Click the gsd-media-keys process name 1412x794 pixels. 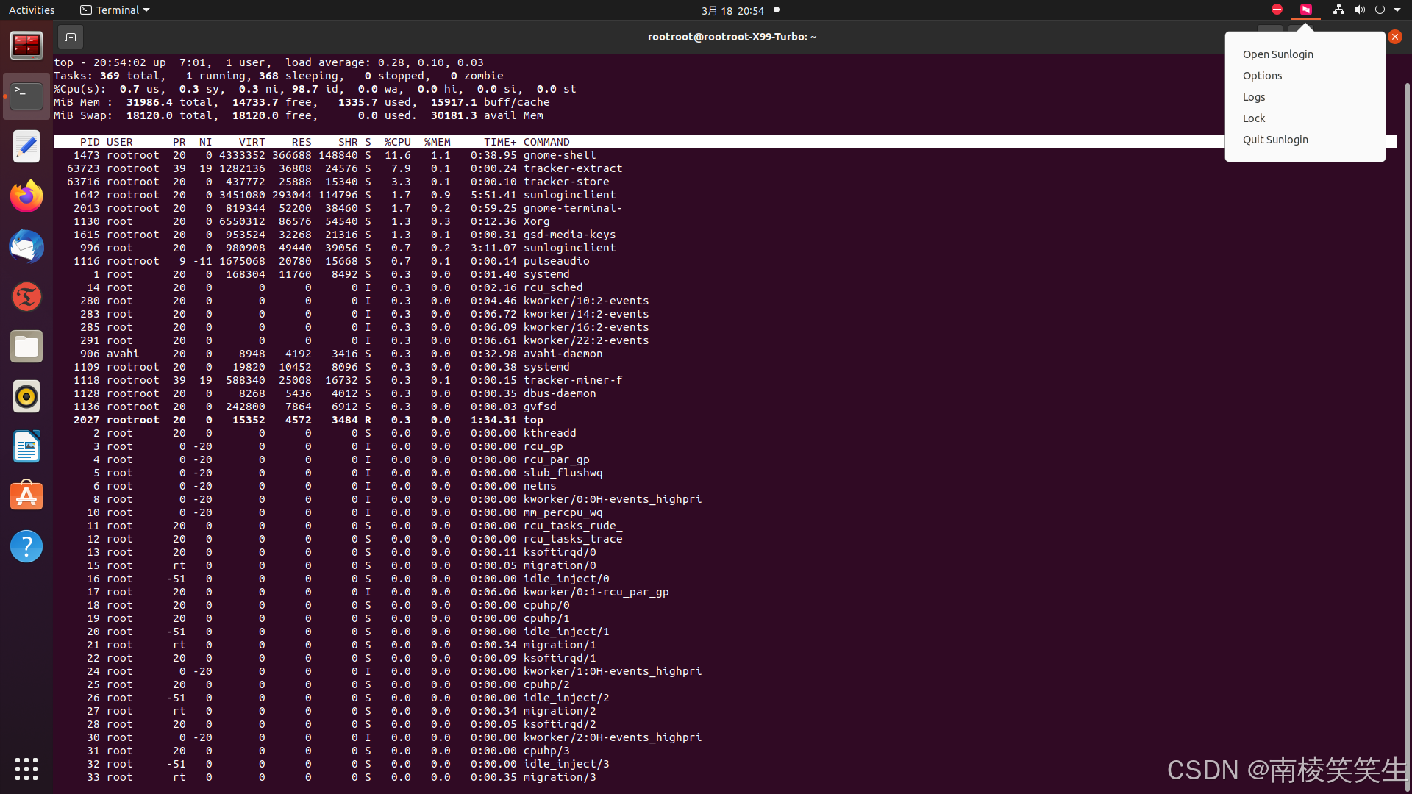click(x=570, y=235)
